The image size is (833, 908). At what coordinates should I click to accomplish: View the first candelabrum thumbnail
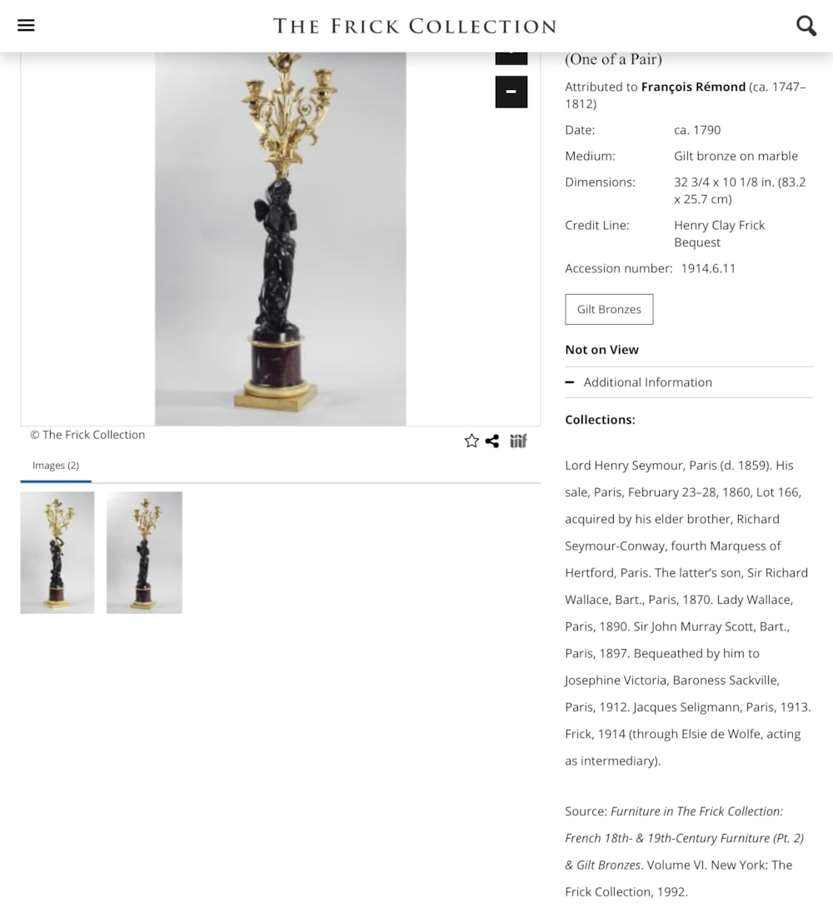pos(57,552)
